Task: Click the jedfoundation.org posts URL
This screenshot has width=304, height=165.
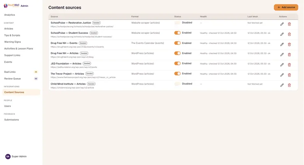Action: [x=74, y=67]
